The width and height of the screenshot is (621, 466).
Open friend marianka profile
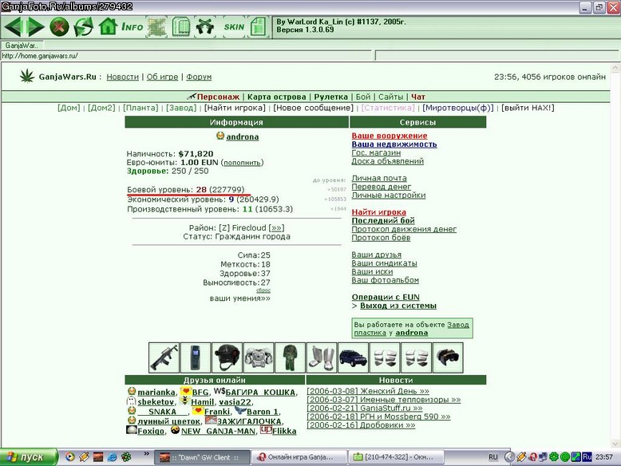156,393
